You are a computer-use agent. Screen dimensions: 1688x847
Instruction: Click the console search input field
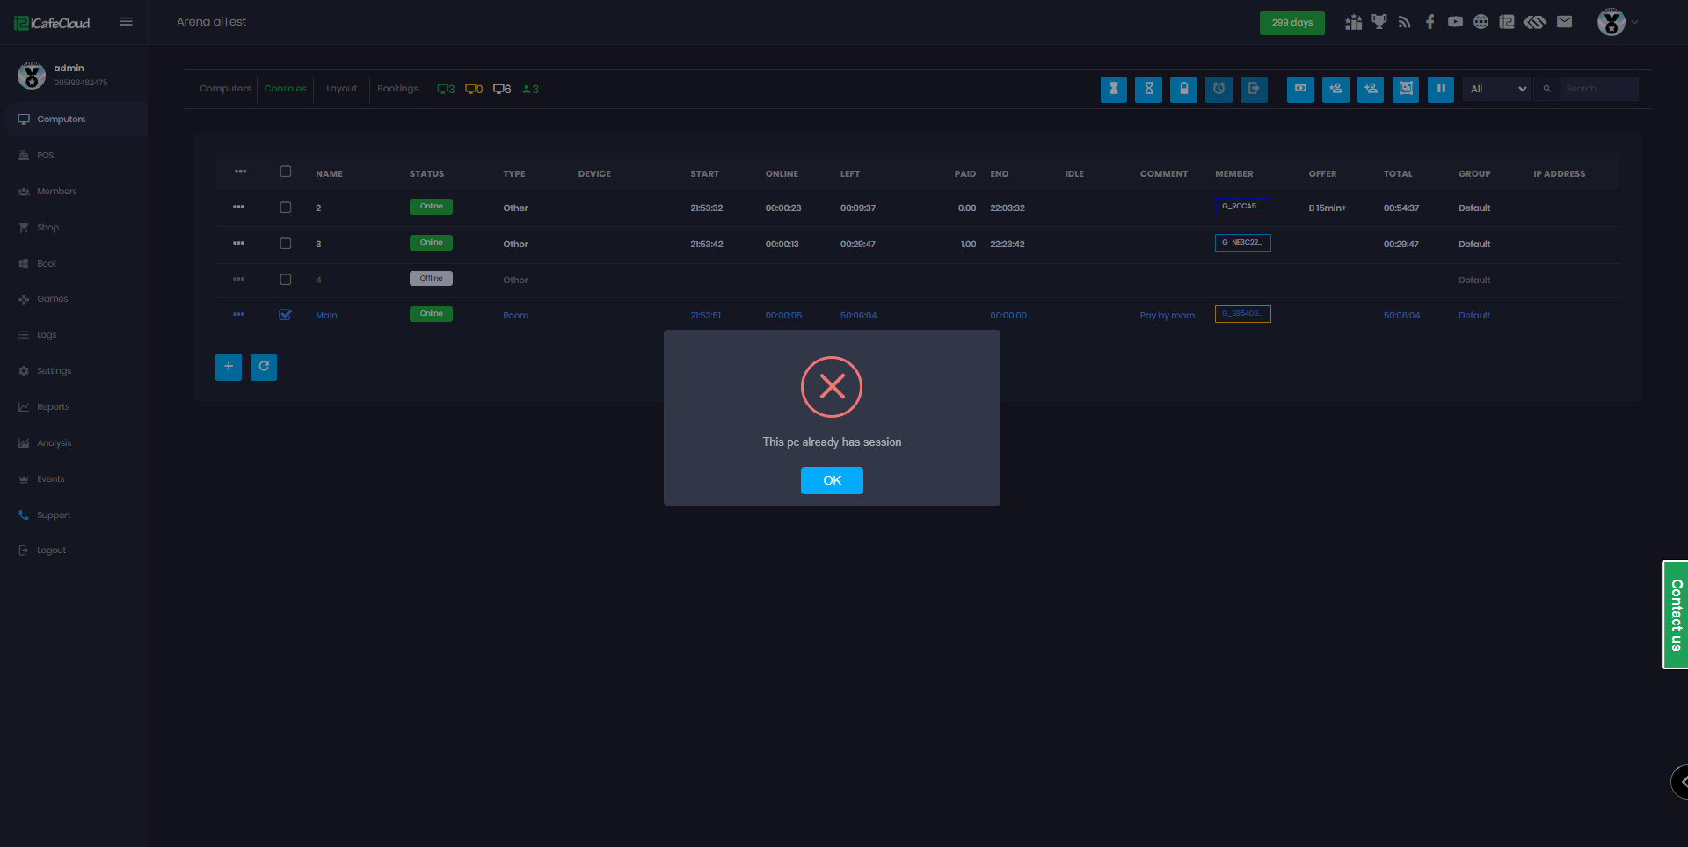click(x=1597, y=89)
